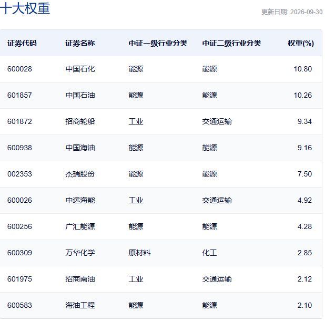Click weight value 4.28
The image size is (325, 322).
tap(304, 226)
